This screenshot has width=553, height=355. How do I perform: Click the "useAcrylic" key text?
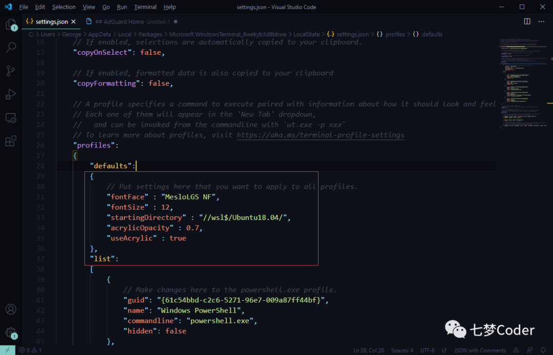132,238
